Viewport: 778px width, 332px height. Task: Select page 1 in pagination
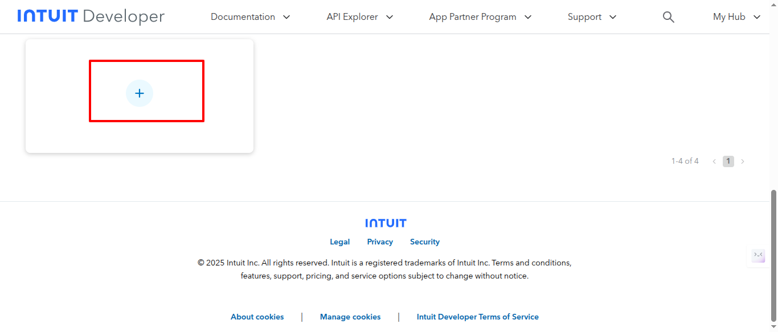728,161
